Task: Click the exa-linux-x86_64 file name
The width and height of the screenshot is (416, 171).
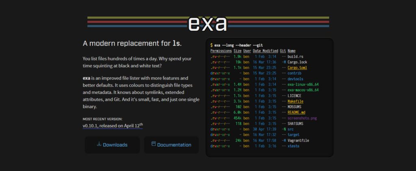Action: [x=303, y=84]
